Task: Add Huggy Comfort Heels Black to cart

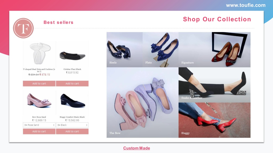Action: [72, 131]
